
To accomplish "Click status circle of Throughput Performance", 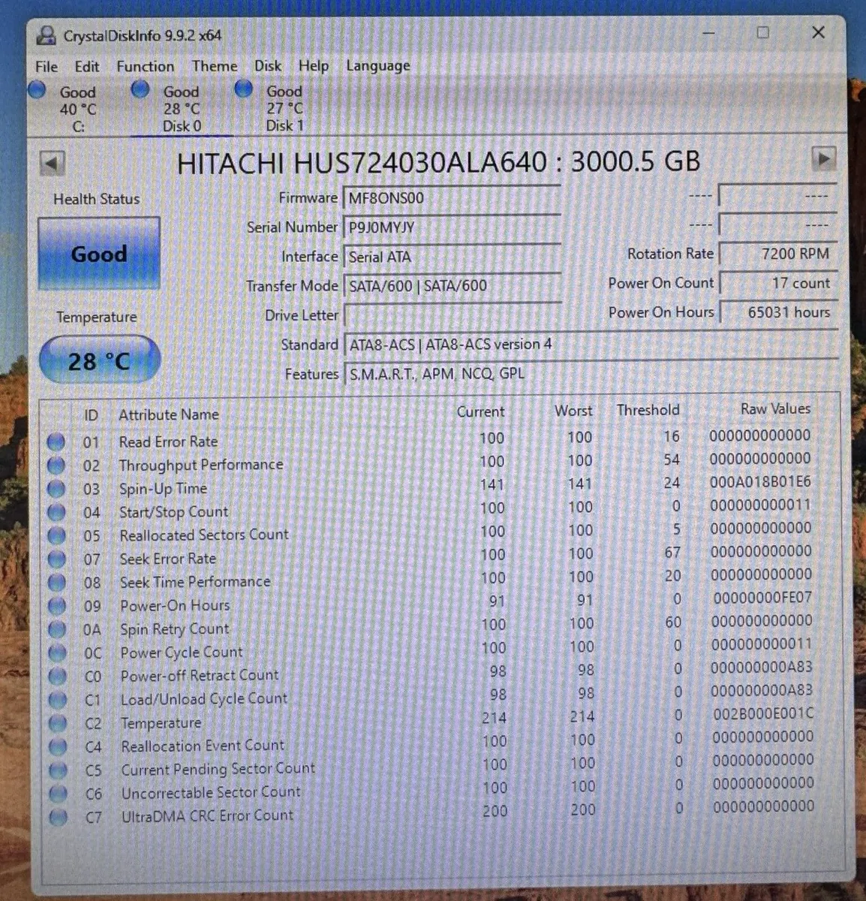I will (56, 466).
